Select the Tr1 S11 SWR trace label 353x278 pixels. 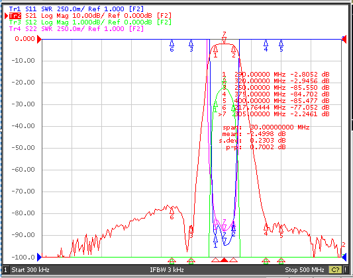click(x=76, y=9)
